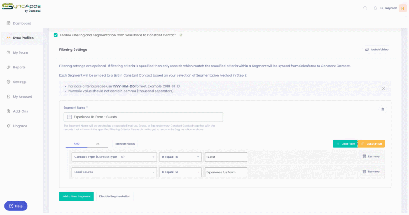Dismiss the date format notice with X
The image size is (409, 215).
click(x=384, y=88)
